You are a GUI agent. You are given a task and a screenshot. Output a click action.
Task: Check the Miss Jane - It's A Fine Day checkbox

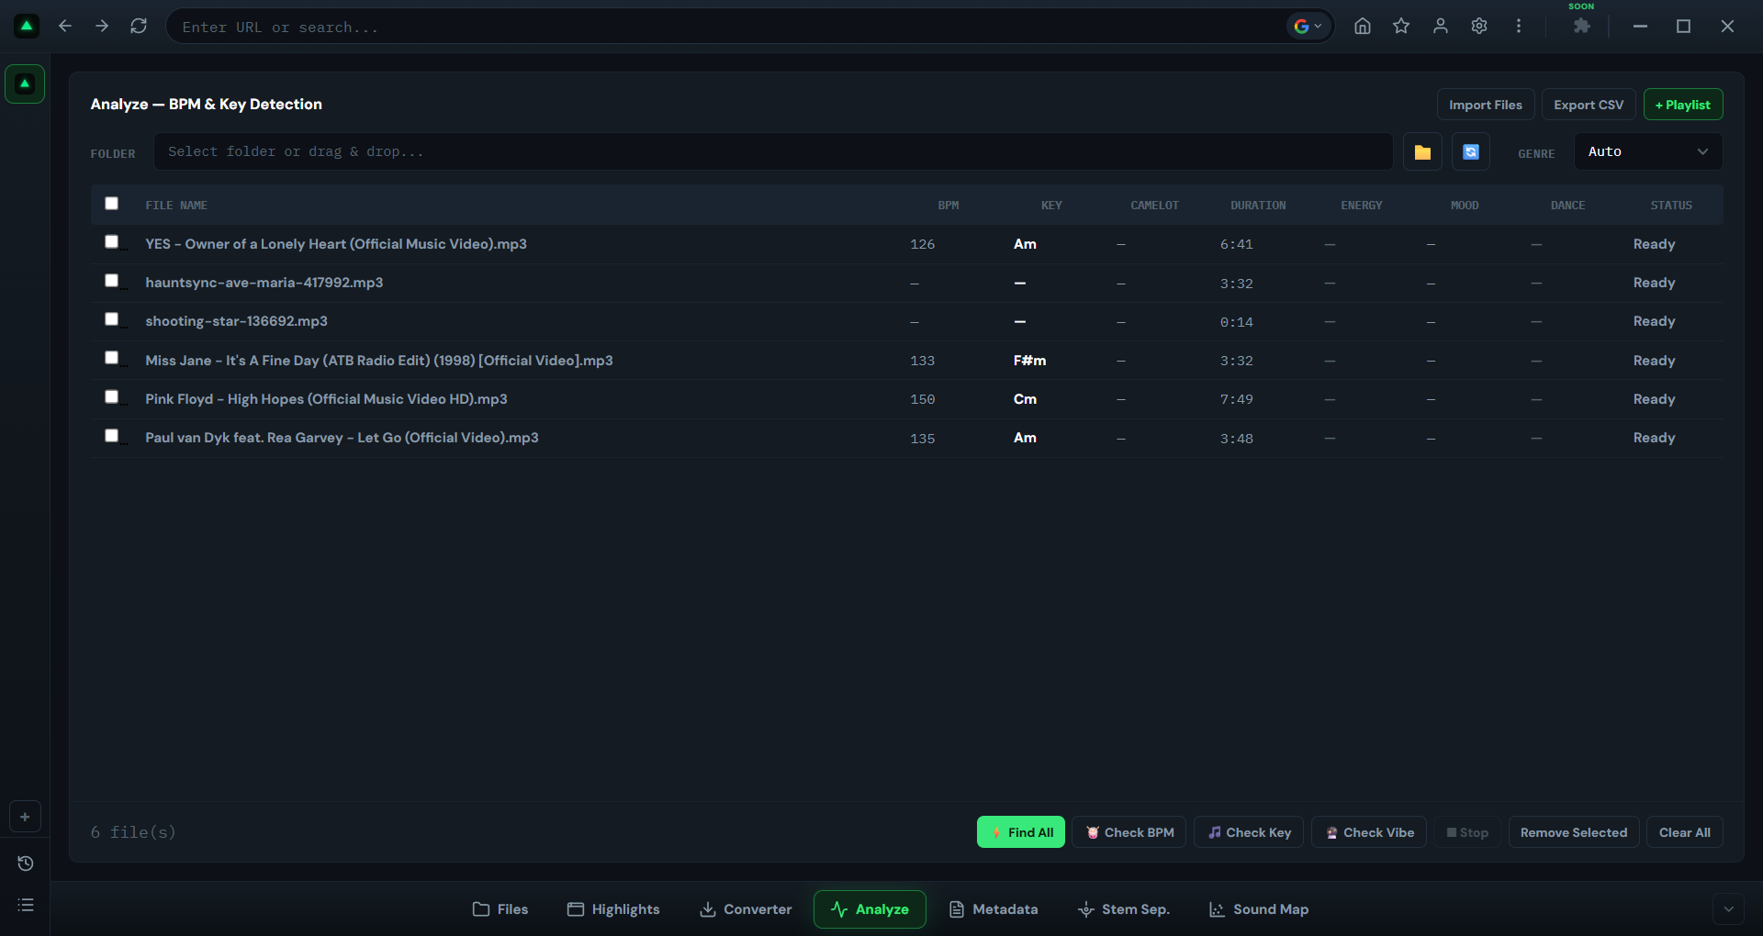click(111, 358)
